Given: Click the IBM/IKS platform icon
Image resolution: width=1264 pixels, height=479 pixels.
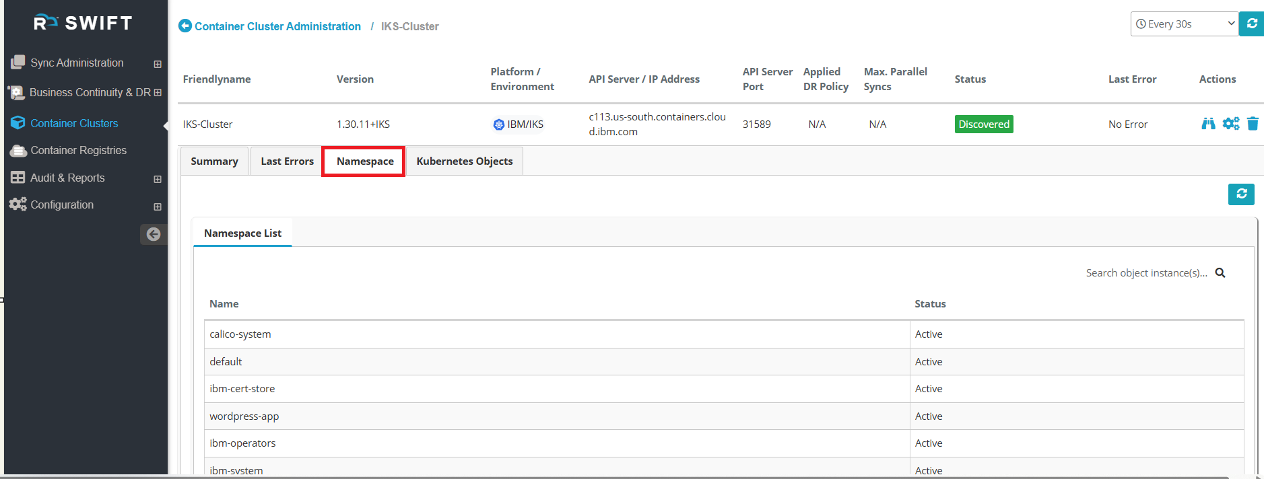Looking at the screenshot, I should (499, 124).
